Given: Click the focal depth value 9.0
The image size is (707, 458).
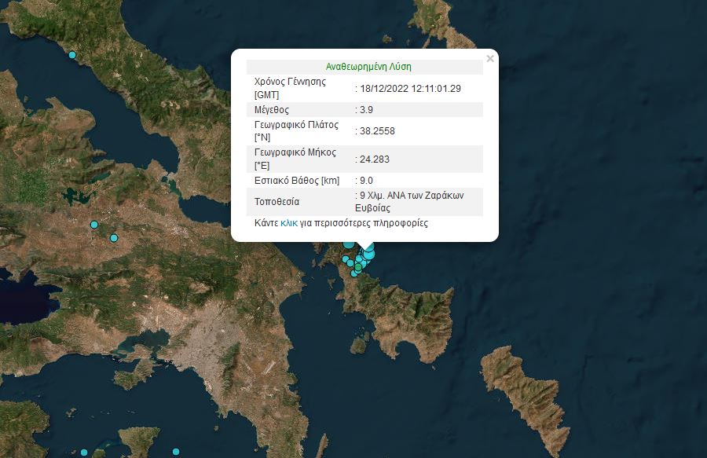Looking at the screenshot, I should pos(365,181).
